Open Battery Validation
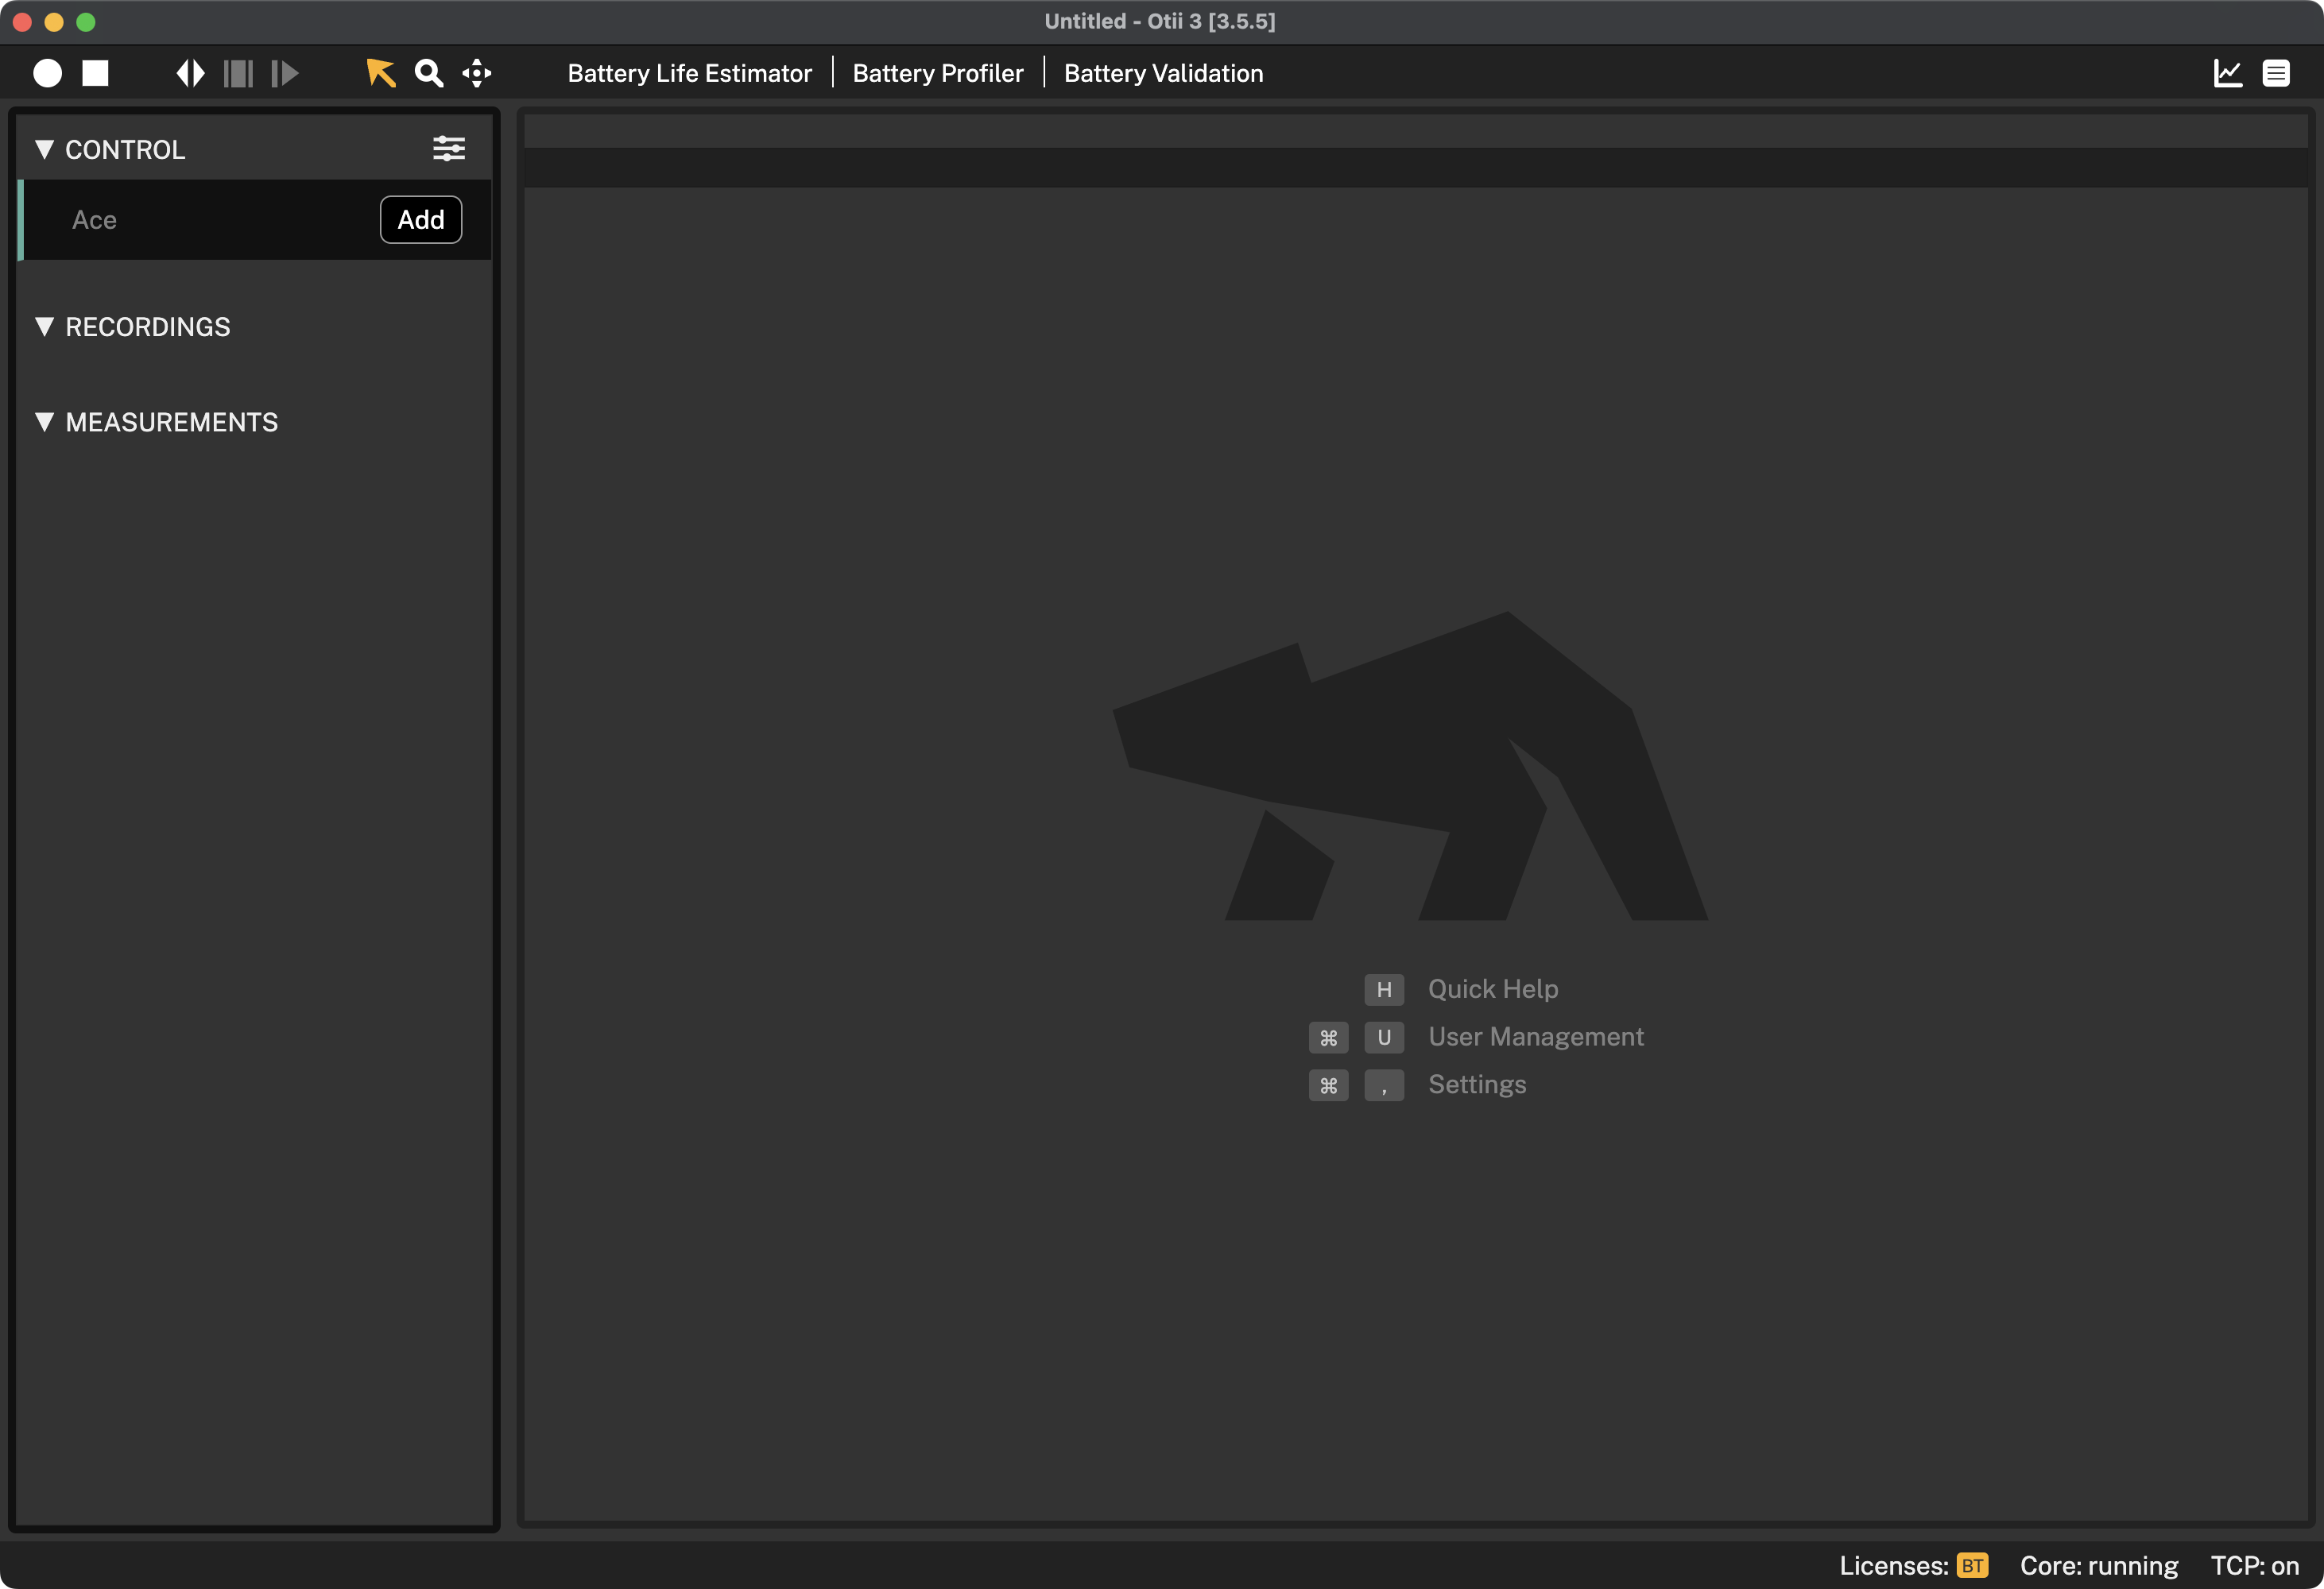 (1163, 73)
